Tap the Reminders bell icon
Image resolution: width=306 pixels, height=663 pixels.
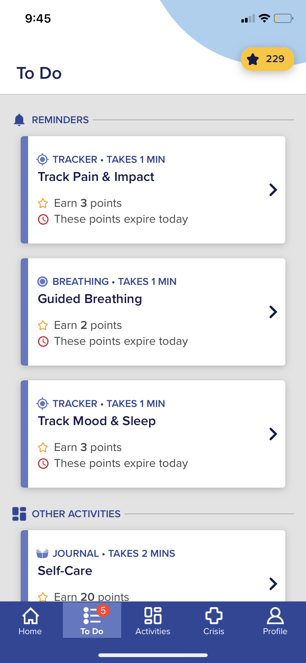19,120
